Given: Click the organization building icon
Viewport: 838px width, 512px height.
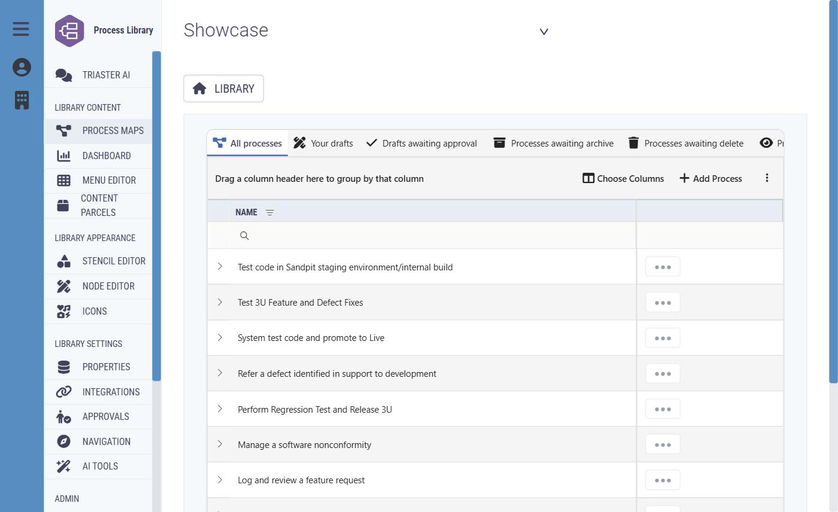Looking at the screenshot, I should pos(22,100).
